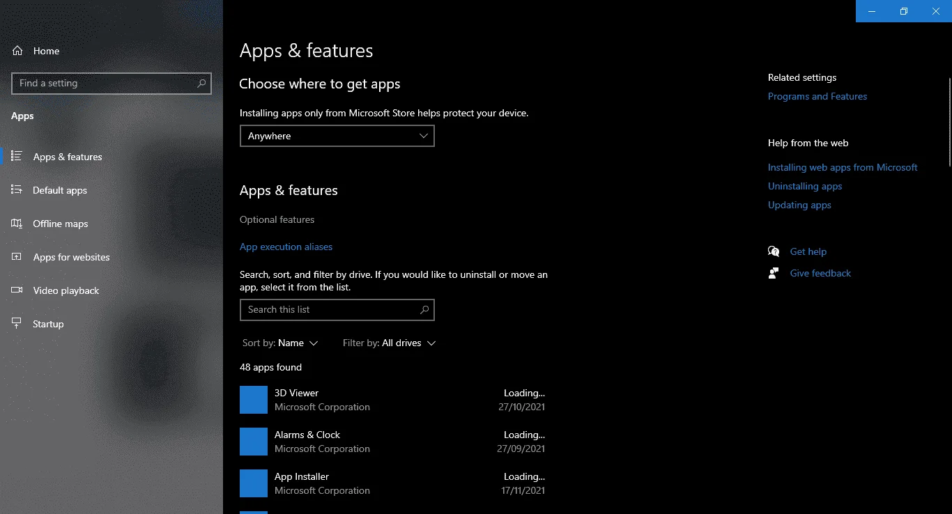The image size is (952, 514).
Task: Click the magnifier in Search this list
Action: (x=424, y=310)
